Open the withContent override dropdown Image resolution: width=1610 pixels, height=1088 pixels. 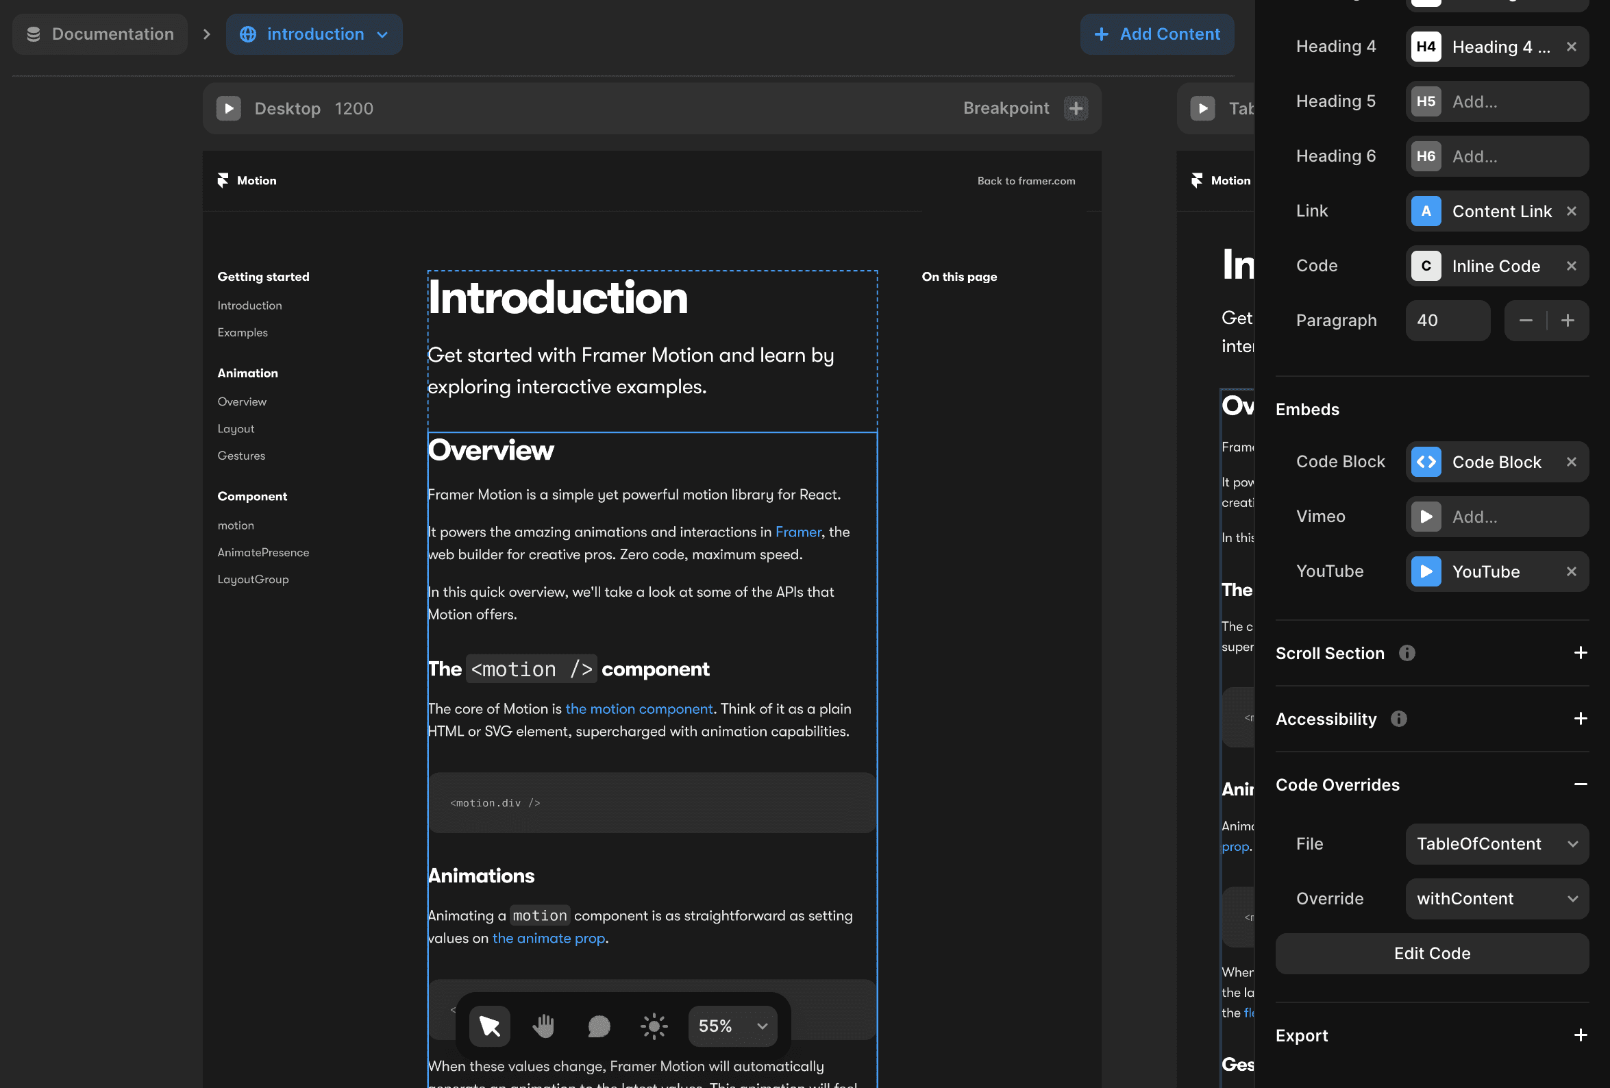point(1497,899)
